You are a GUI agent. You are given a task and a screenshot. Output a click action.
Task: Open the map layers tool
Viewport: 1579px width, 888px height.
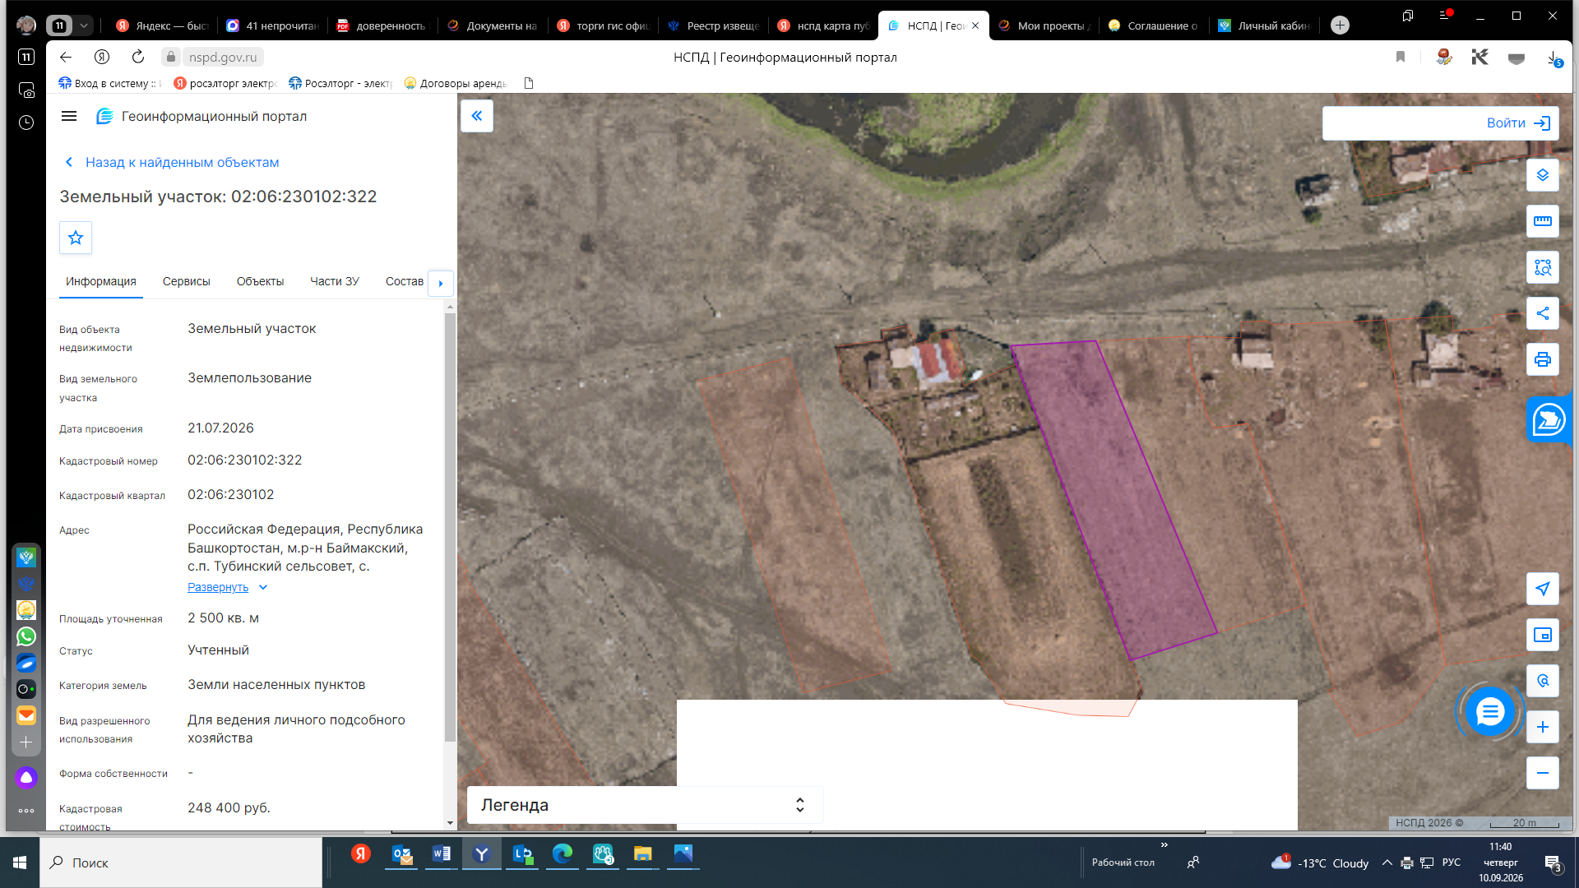(1543, 175)
